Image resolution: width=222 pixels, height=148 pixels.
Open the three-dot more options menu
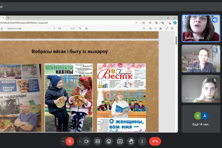pos(142,141)
